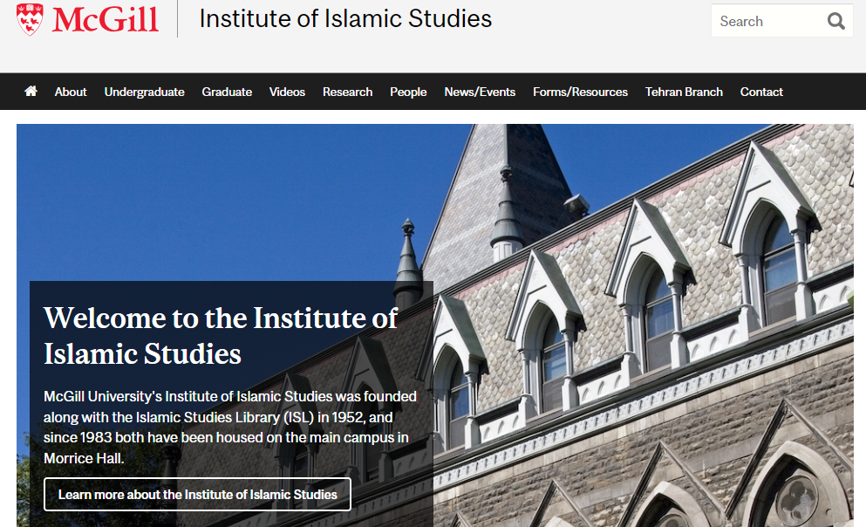Go to the Videos page

[287, 92]
